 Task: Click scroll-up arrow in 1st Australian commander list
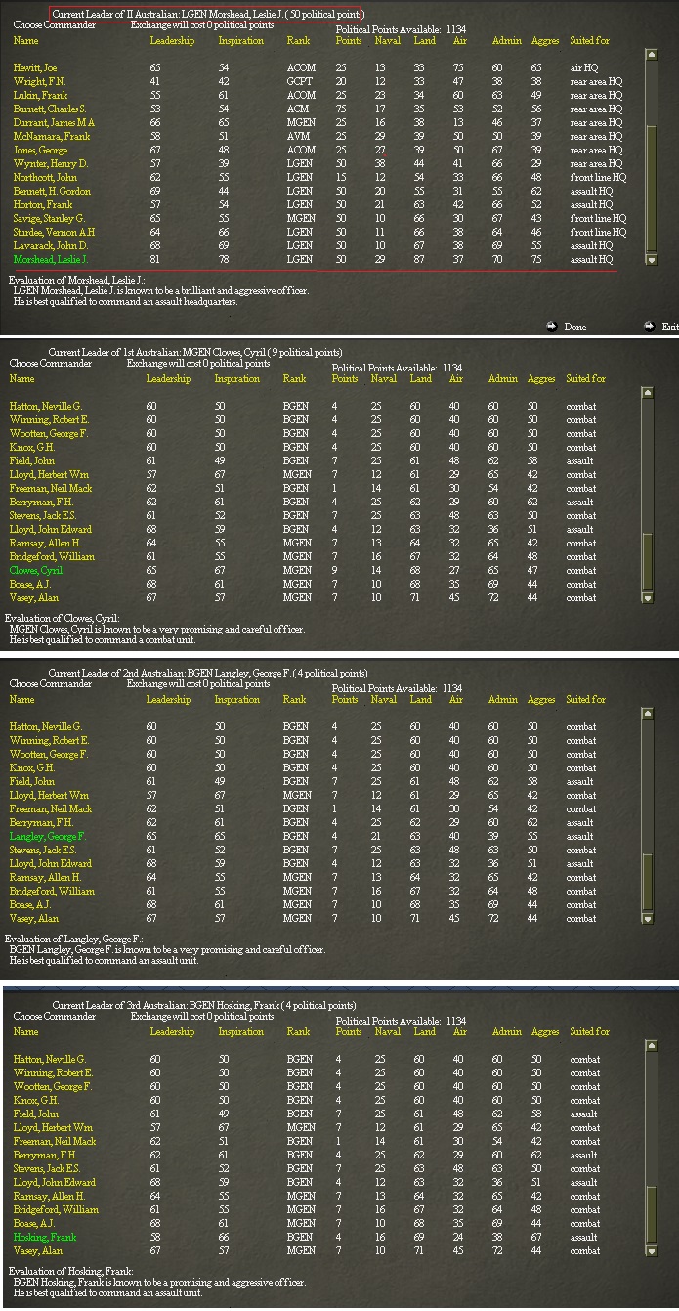point(647,393)
